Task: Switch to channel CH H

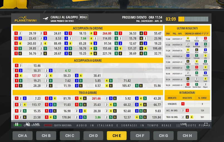Action: [187, 136]
